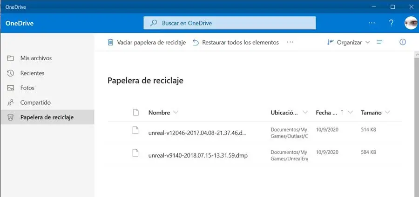This screenshot has height=197, width=419.
Task: Click Restaurar todos los elementos
Action: point(236,42)
